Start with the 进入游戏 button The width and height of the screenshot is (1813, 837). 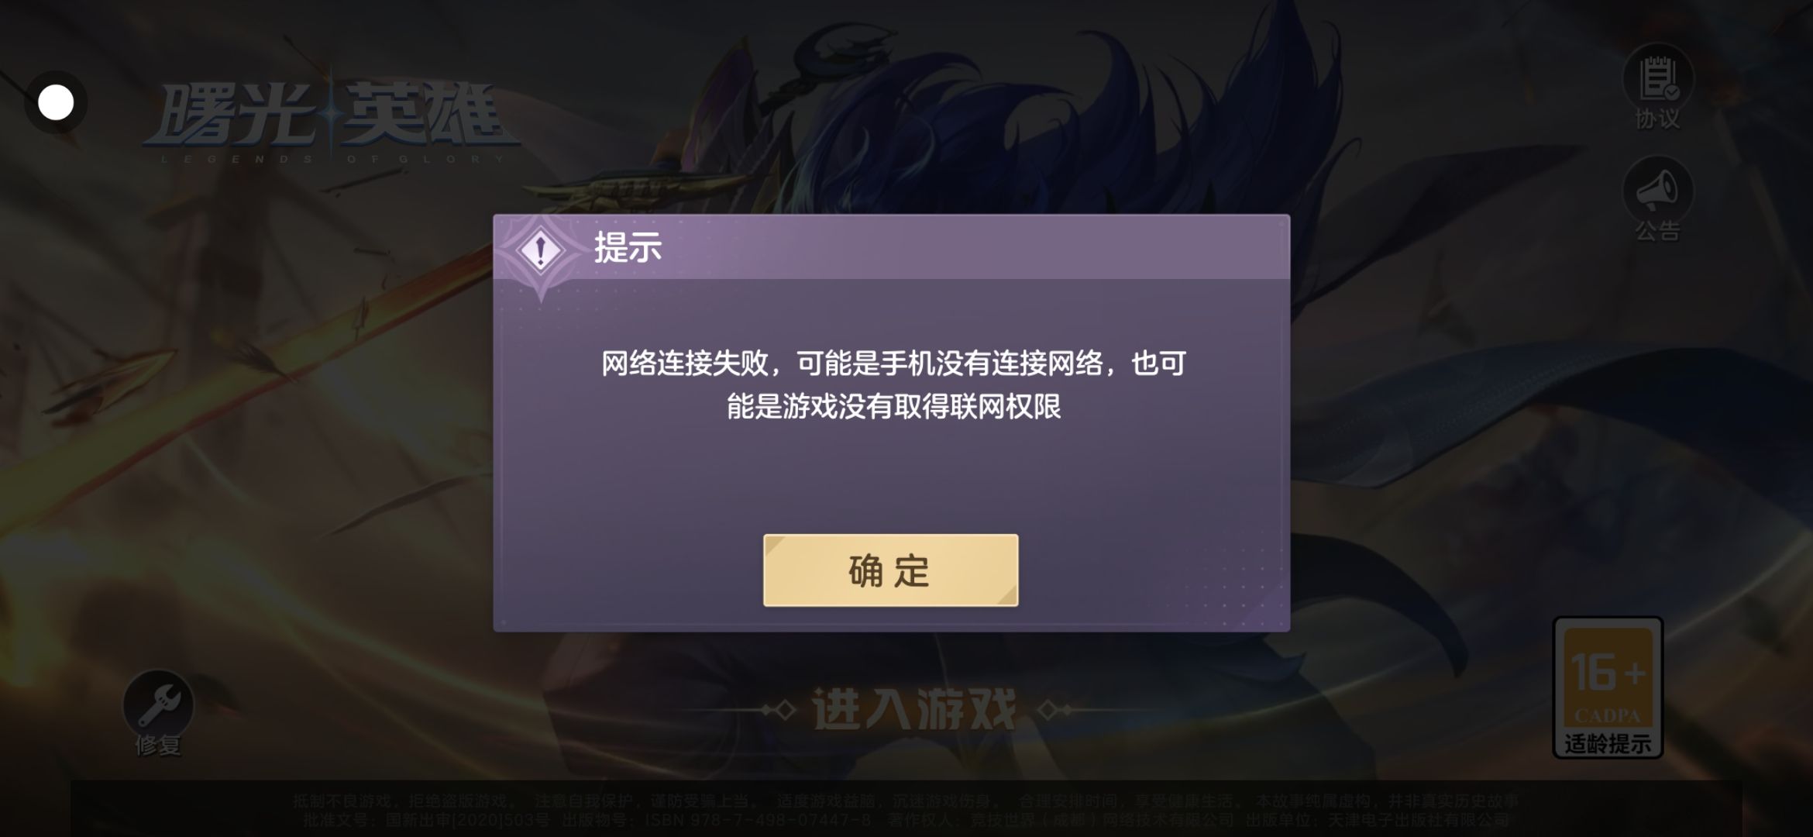[914, 709]
